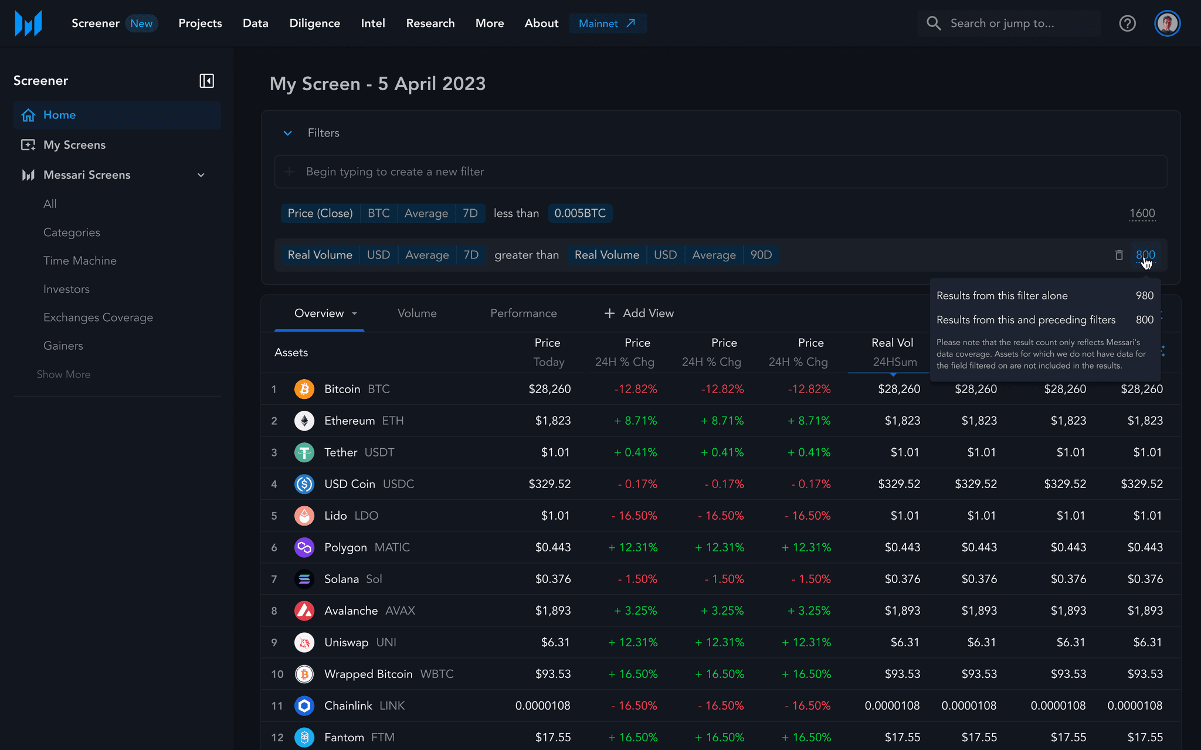Viewport: 1201px width, 750px height.
Task: Click the Avalanche coin icon
Action: [304, 611]
